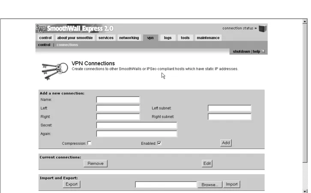The height and width of the screenshot is (193, 311).
Task: Open the connections sub-menu link
Action: point(67,45)
